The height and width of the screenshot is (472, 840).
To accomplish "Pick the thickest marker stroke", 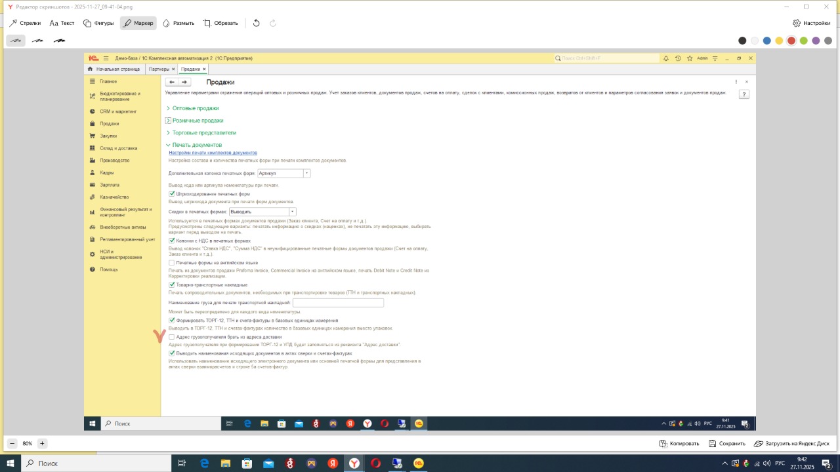I will point(59,41).
